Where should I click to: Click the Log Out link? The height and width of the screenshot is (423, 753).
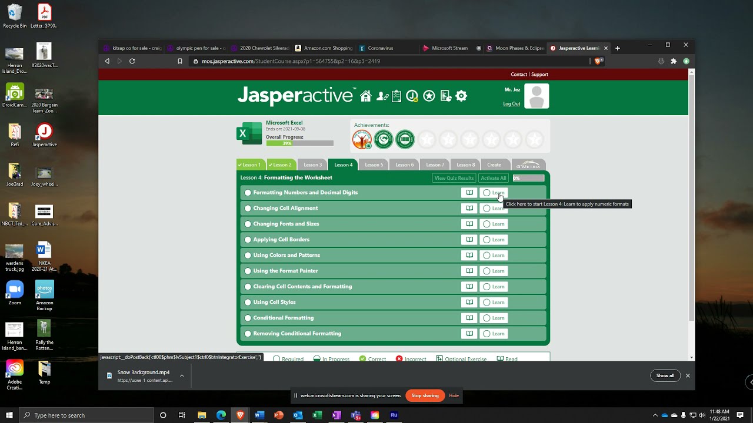point(512,104)
